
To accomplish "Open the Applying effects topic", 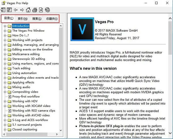I will (x=23, y=82).
